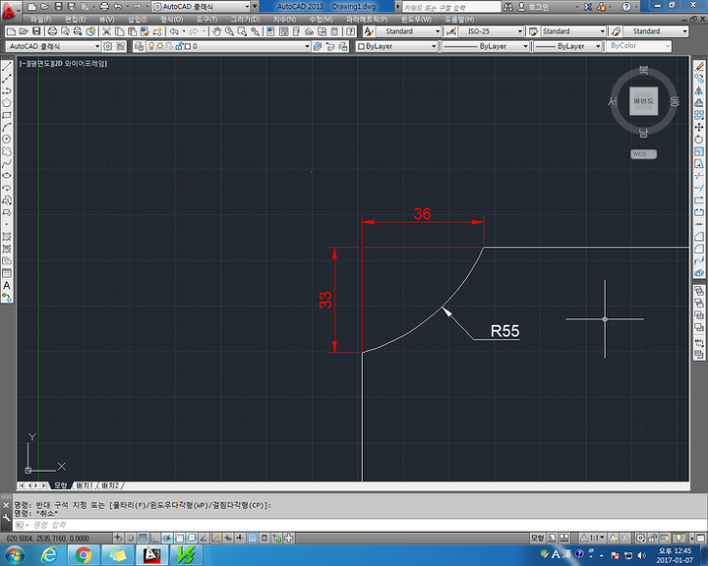Select the Multiline Text (A) tool
Image resolution: width=708 pixels, height=566 pixels.
(x=7, y=285)
